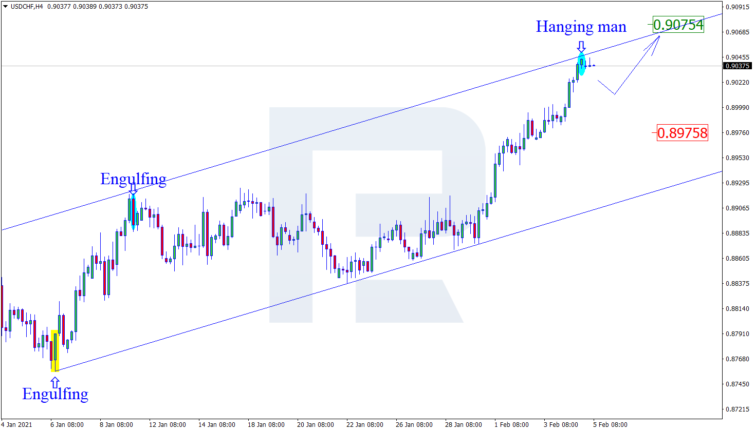Click the 0.89065 value on price scale
The image size is (755, 431).
tap(738, 208)
